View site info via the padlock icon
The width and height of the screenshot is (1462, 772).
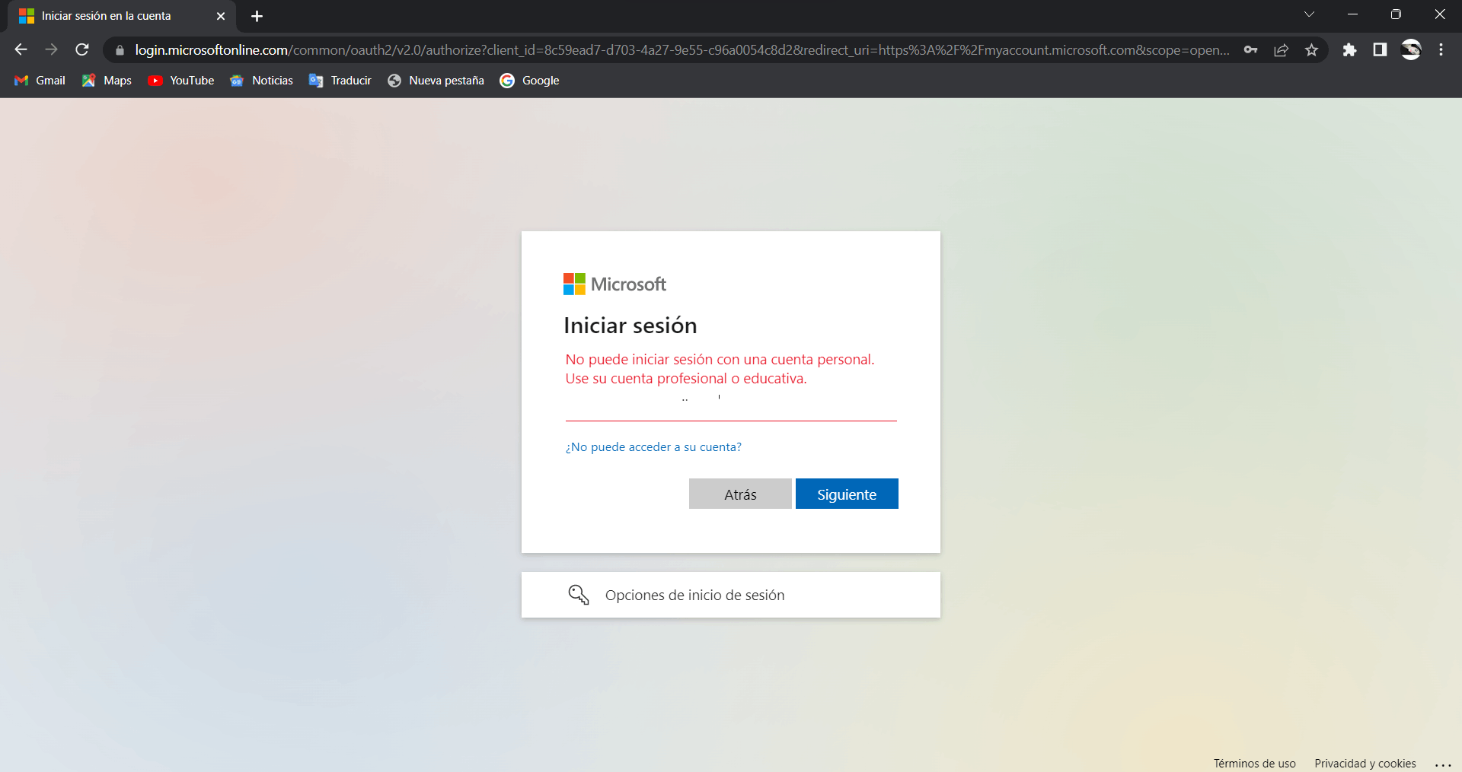[x=120, y=50]
